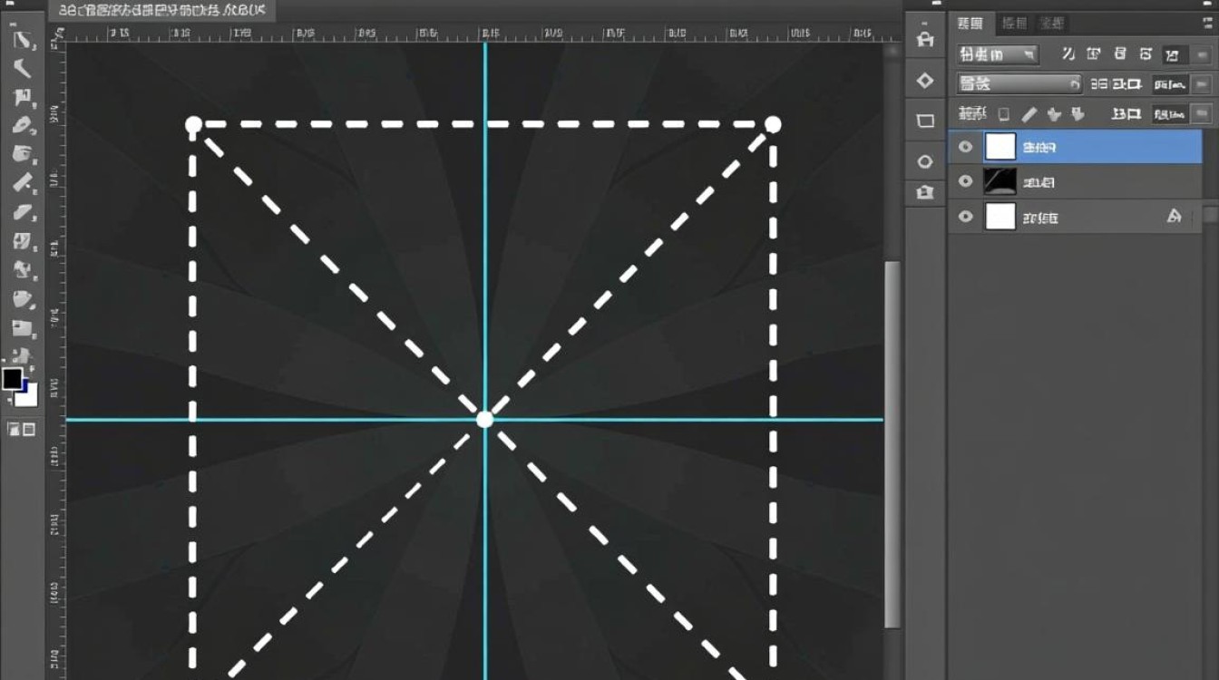Toggle visibility of the middle black-thumbnail layer

[x=965, y=182]
